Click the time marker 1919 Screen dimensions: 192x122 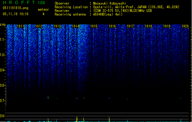167,26
